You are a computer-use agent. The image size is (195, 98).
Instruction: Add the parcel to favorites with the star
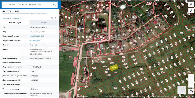pos(55,18)
